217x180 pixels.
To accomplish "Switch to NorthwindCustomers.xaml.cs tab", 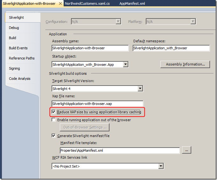I will tap(87, 3).
